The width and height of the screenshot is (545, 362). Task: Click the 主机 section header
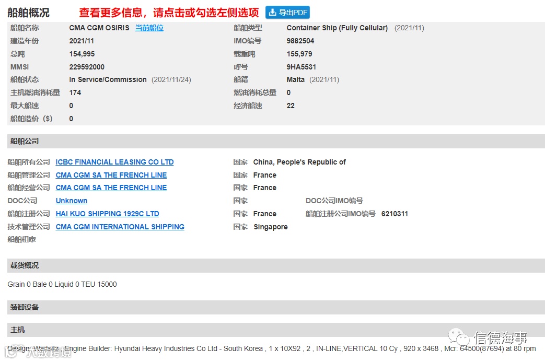pyautogui.click(x=276, y=330)
